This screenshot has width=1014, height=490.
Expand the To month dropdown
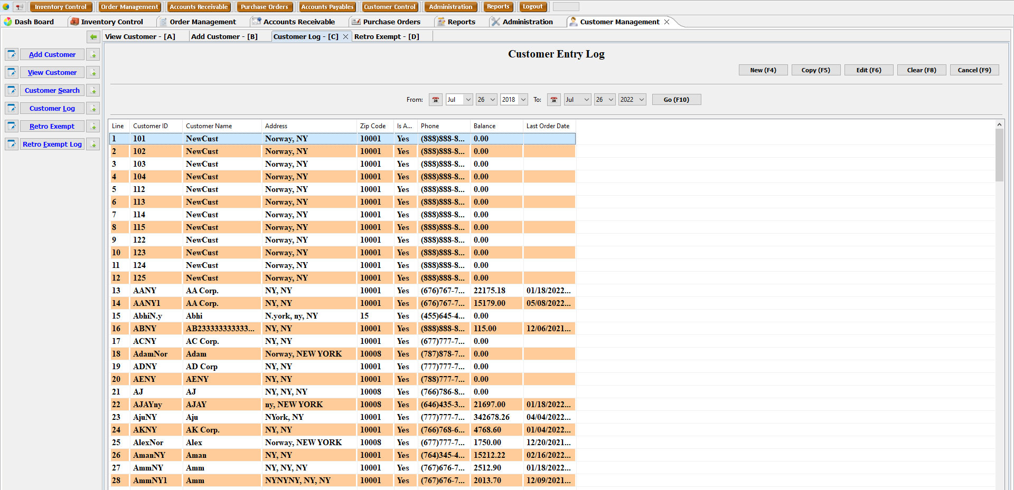click(586, 100)
